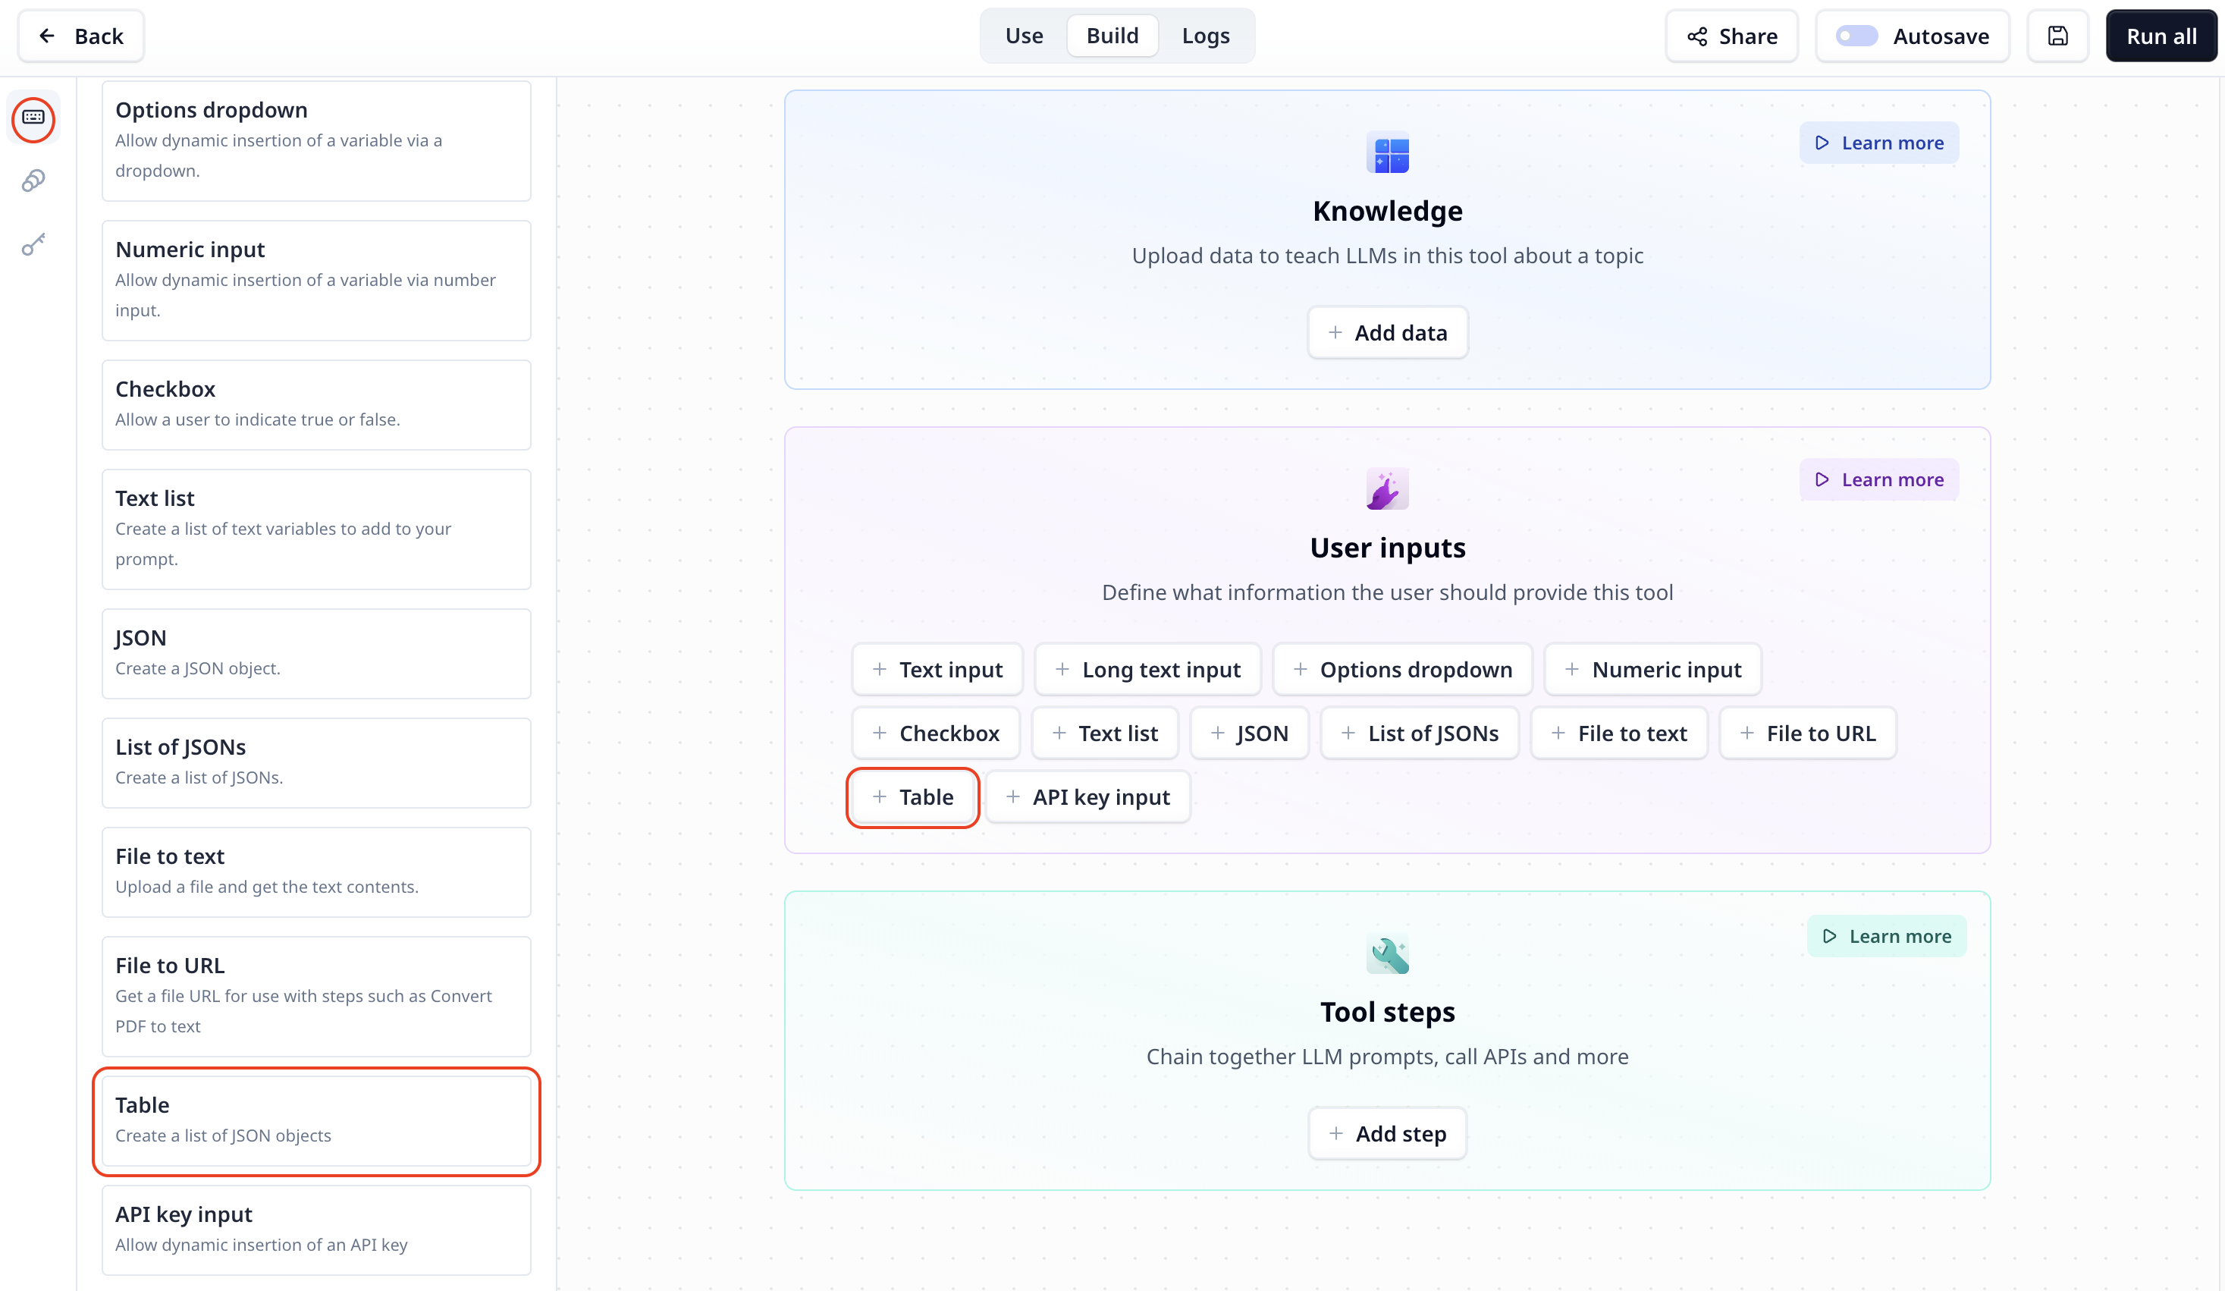Enable the Table user input type

[x=912, y=796]
